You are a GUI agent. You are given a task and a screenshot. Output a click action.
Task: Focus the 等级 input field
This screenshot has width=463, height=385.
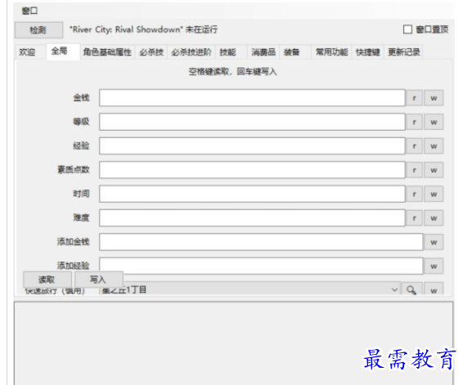[x=252, y=122]
